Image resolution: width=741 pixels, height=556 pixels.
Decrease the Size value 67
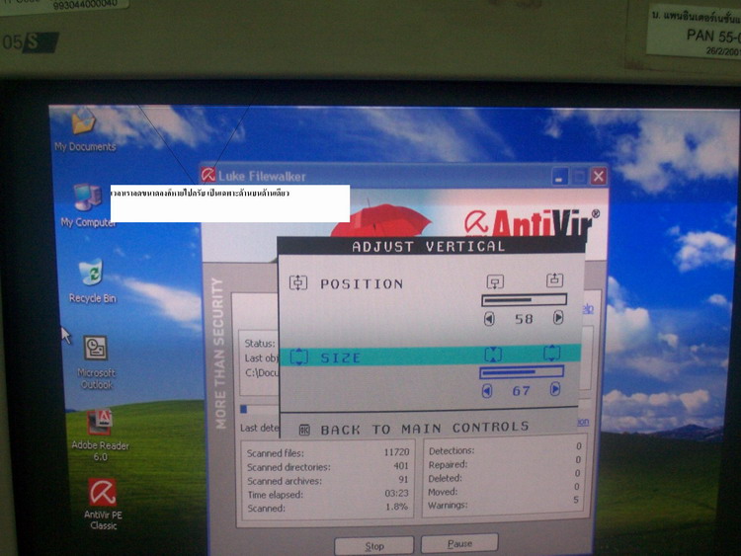[487, 391]
